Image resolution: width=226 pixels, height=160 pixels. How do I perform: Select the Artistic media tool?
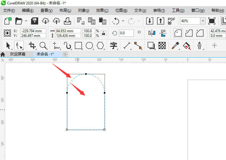[x=67, y=46]
